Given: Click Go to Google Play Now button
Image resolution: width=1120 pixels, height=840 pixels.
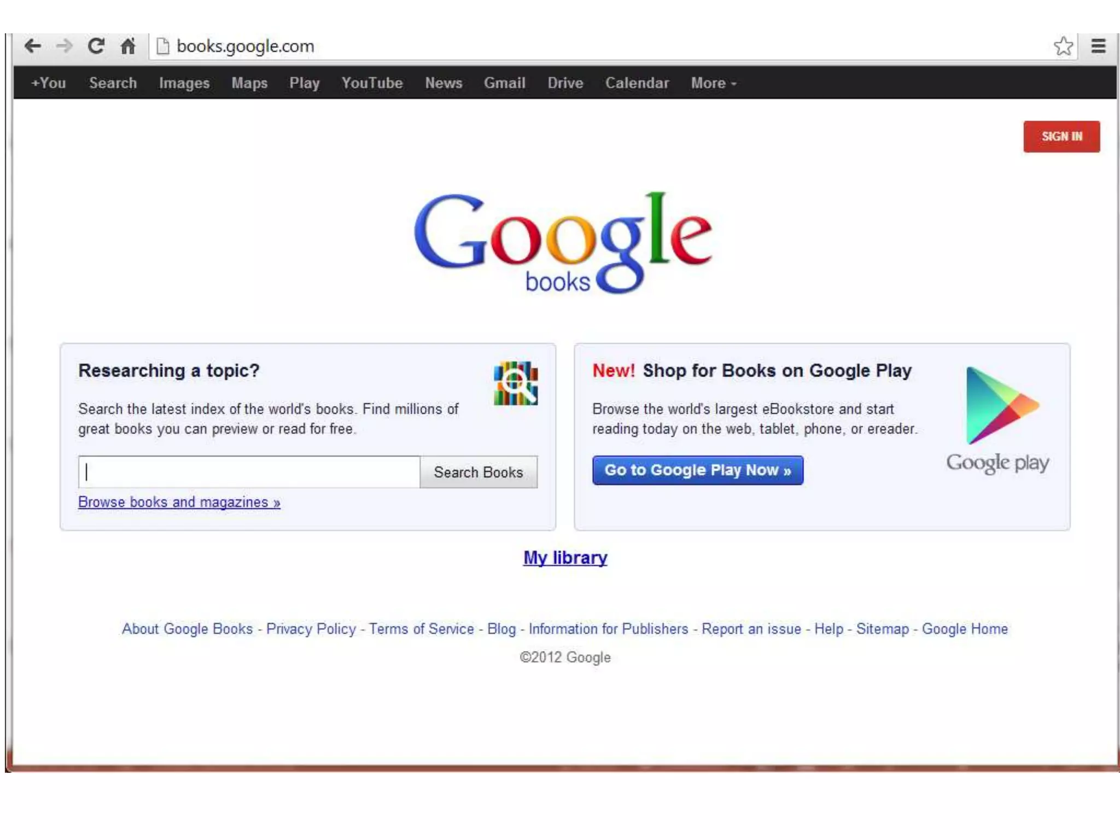Looking at the screenshot, I should (x=697, y=470).
